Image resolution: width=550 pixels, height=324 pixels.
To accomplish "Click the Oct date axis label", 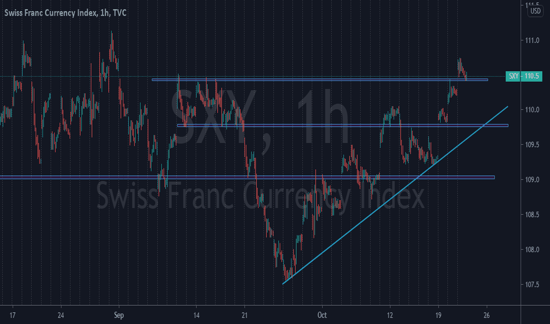I will [322, 315].
